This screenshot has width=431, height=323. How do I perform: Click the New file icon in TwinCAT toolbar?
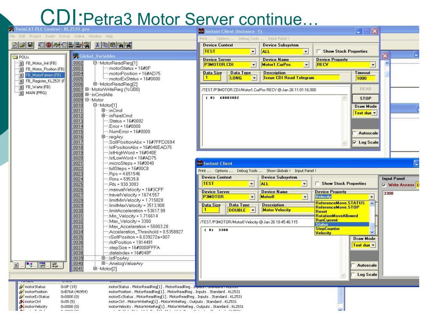(15, 45)
